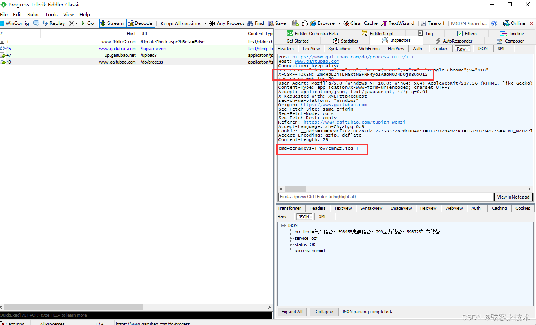Viewport: 536px width, 325px height.
Task: Open the Timeline tab
Action: tap(512, 34)
